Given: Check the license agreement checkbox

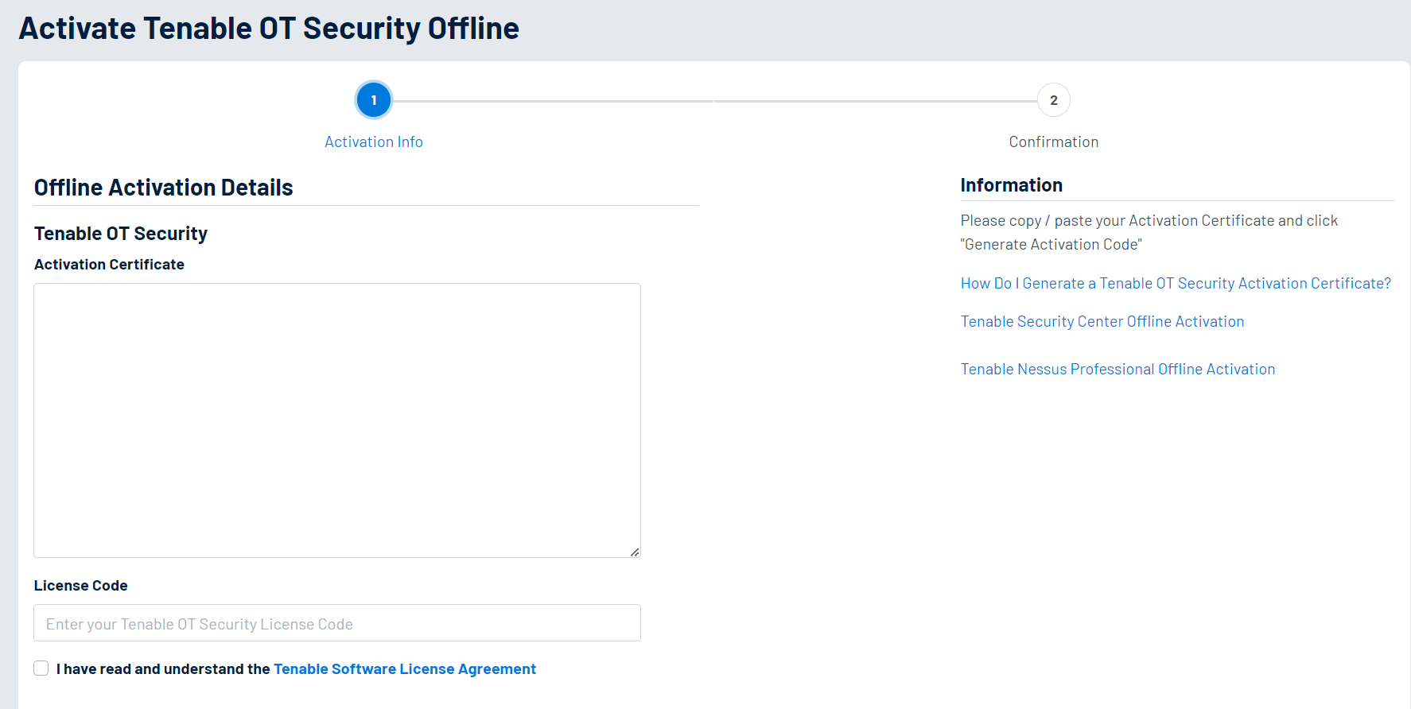Looking at the screenshot, I should click(x=41, y=668).
